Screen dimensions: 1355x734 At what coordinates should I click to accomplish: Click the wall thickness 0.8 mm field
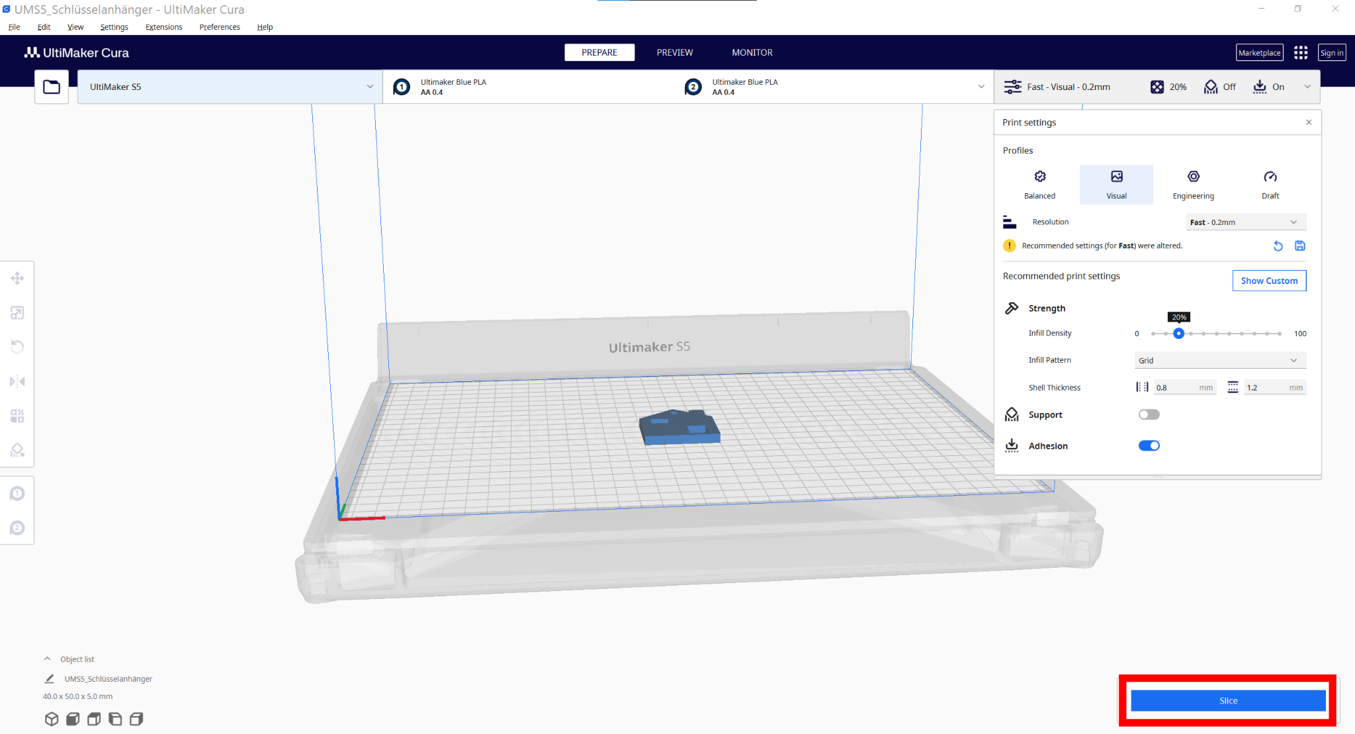(1184, 387)
